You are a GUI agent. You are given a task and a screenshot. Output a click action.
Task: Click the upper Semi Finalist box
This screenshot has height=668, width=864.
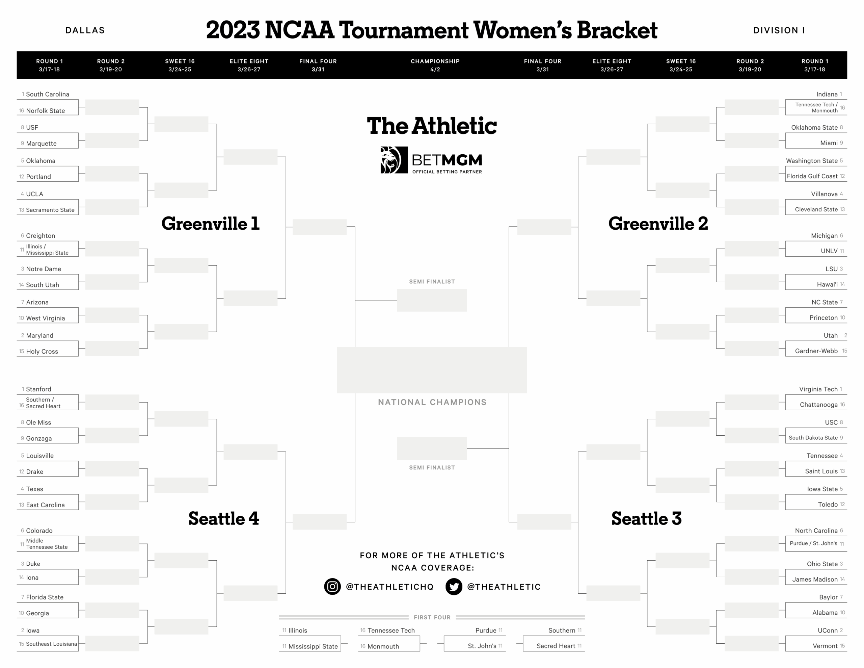[432, 300]
